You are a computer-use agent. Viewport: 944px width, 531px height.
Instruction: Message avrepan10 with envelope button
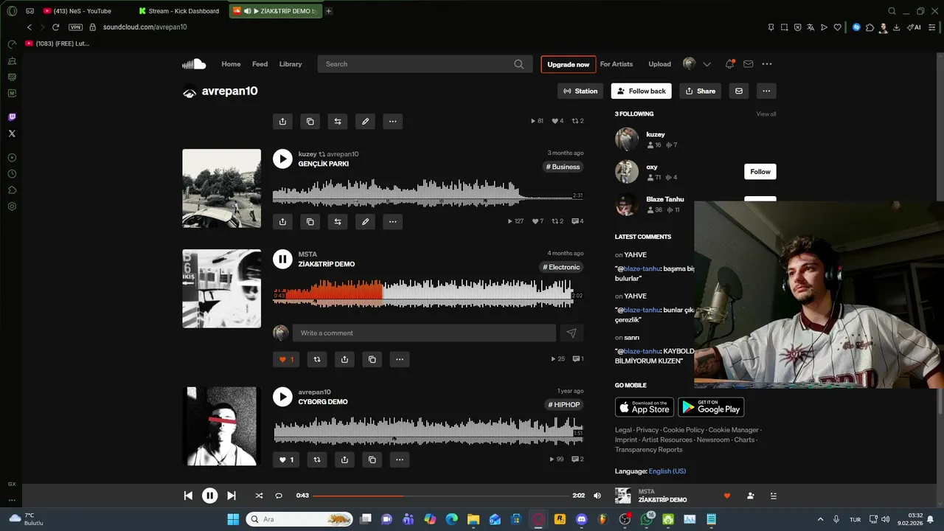738,91
